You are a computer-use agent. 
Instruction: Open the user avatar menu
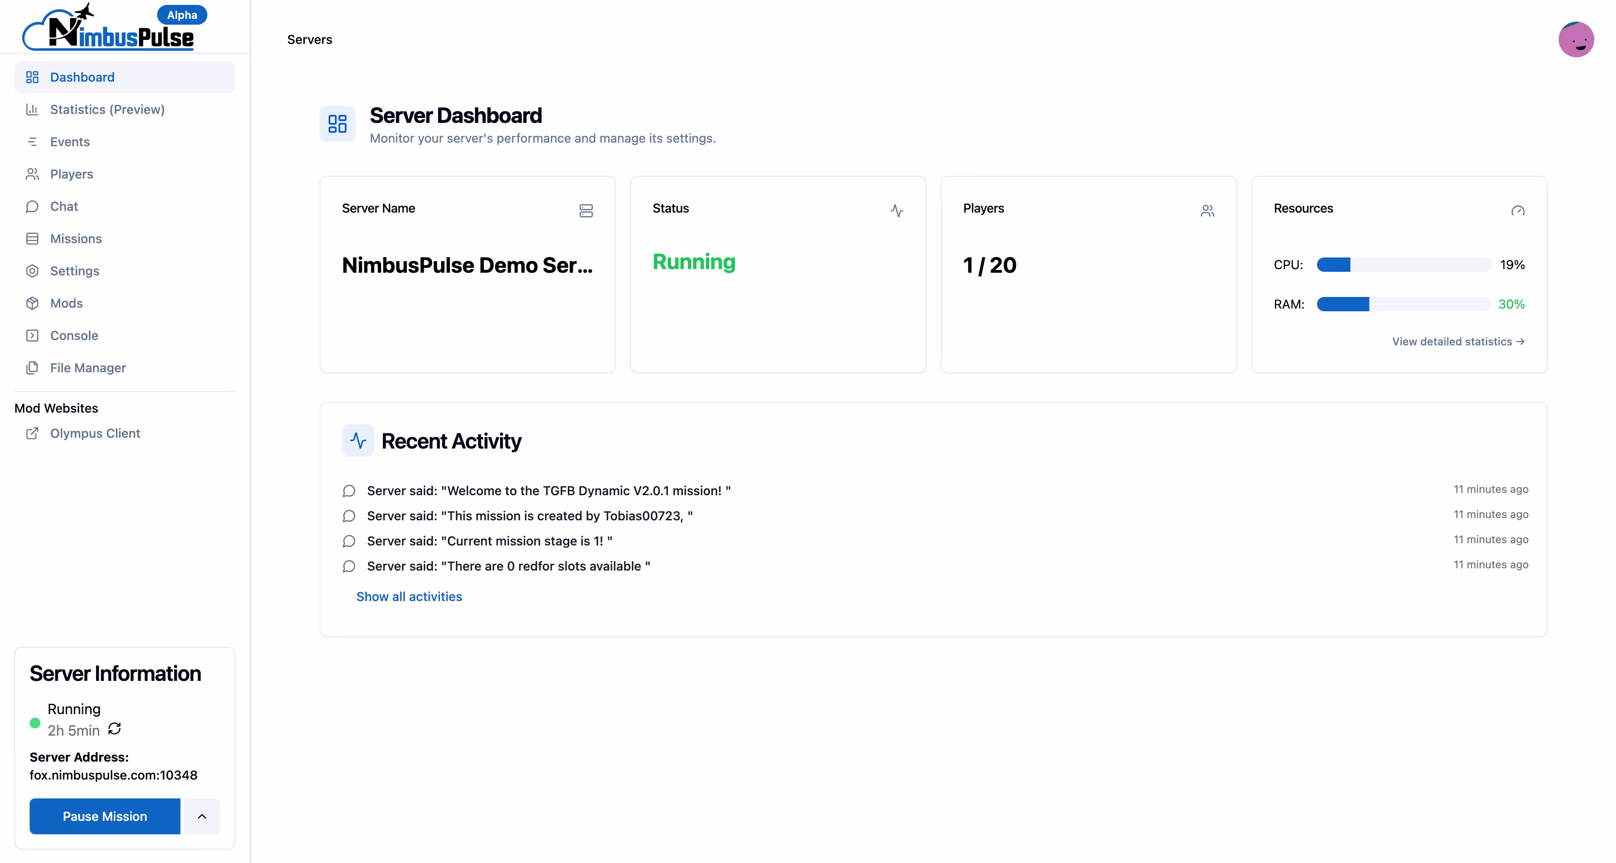[1575, 39]
